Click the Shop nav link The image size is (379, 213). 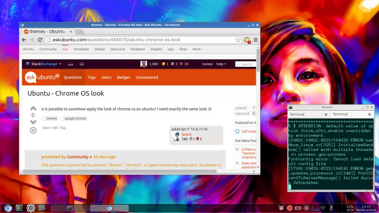pyautogui.click(x=183, y=49)
